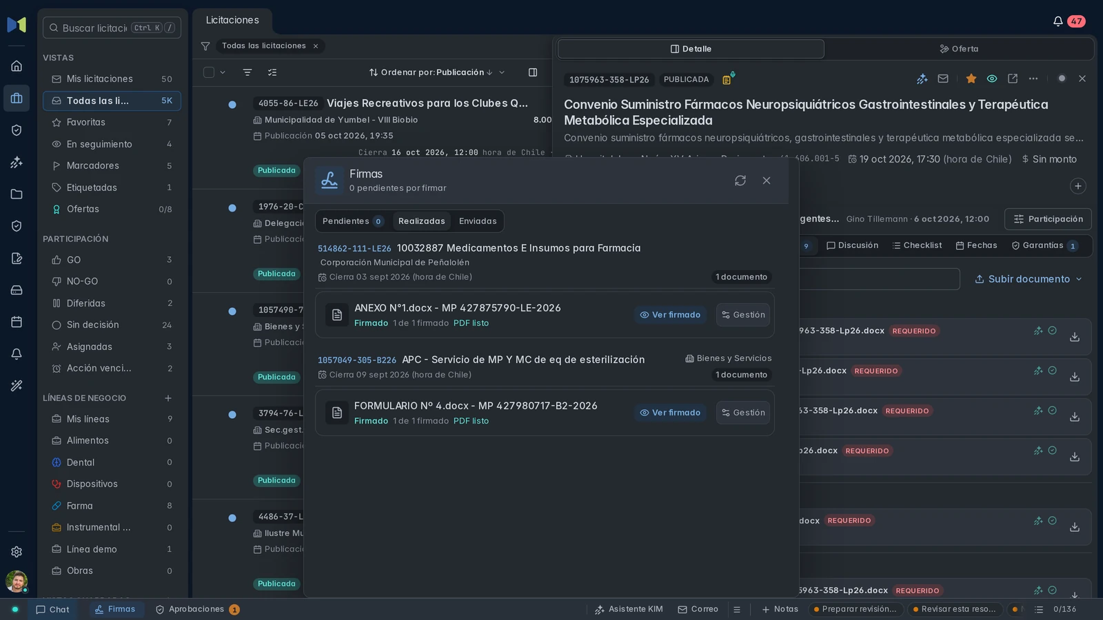Switch to the Oferta tab
The image size is (1103, 620).
959,49
